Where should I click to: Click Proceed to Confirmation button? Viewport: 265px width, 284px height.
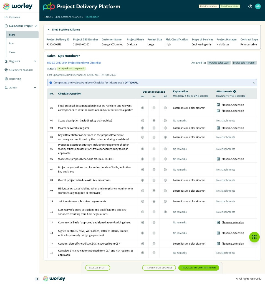199,268
